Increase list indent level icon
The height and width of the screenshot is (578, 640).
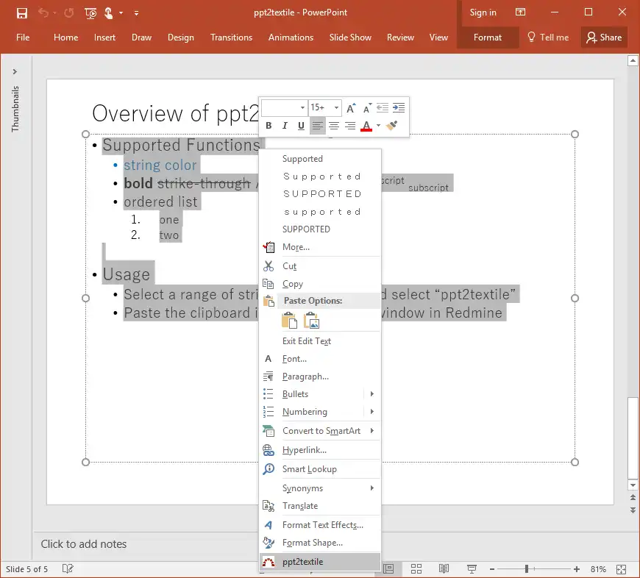[399, 107]
